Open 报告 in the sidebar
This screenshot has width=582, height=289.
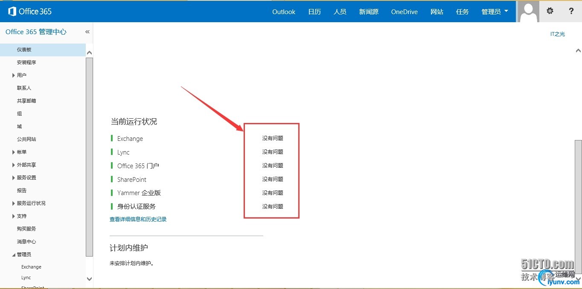point(22,190)
